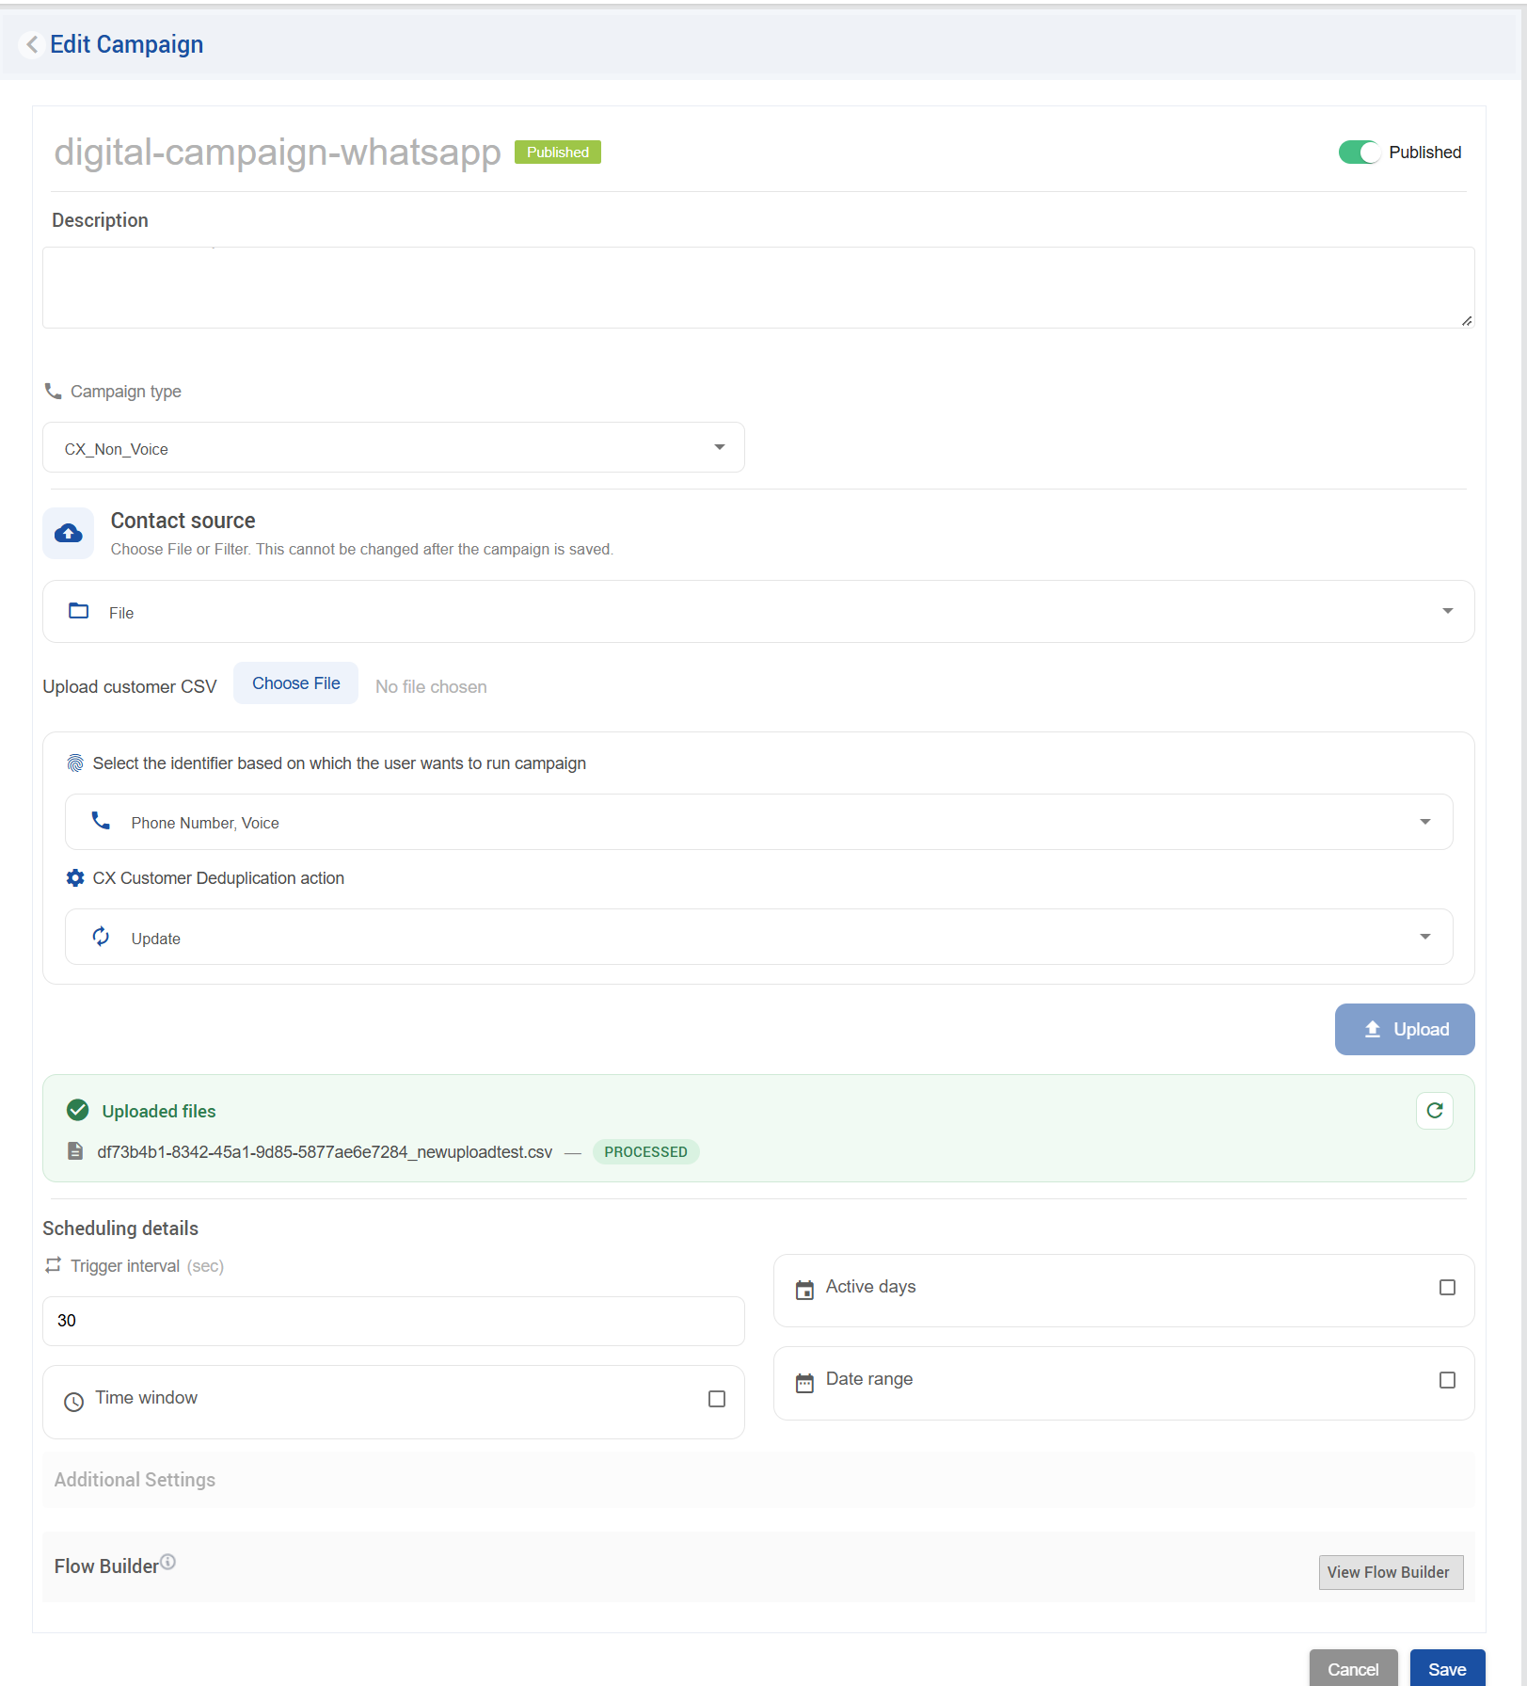
Task: Click the repeat icon near Trigger interval
Action: (x=53, y=1265)
